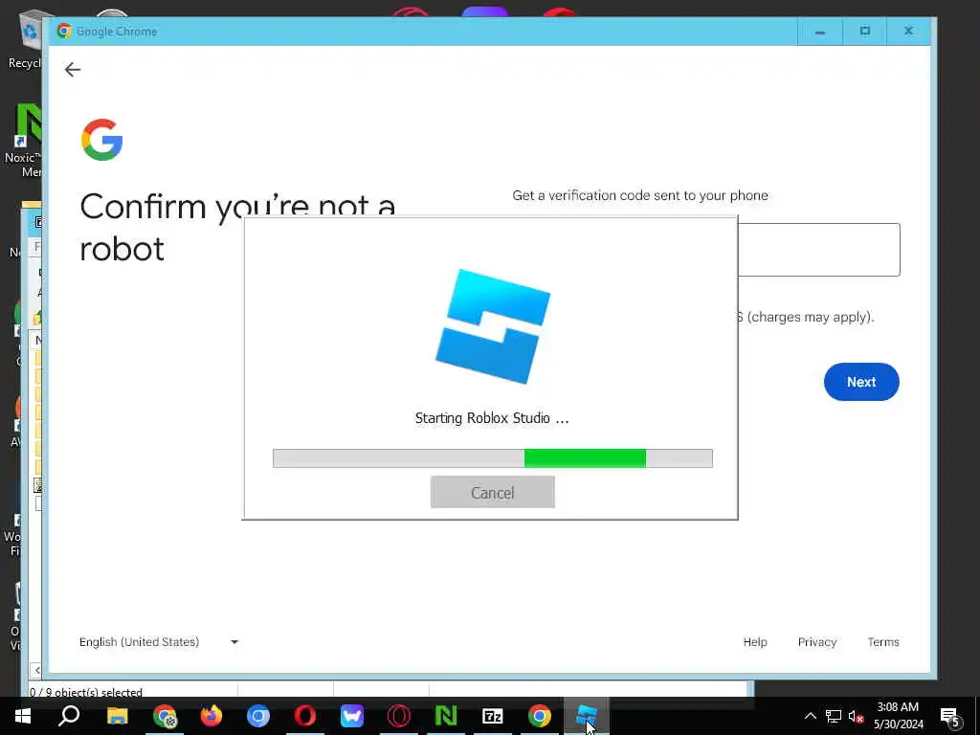Image resolution: width=980 pixels, height=735 pixels.
Task: Open the taskbar clock showing 3:08 AM
Action: pyautogui.click(x=898, y=716)
